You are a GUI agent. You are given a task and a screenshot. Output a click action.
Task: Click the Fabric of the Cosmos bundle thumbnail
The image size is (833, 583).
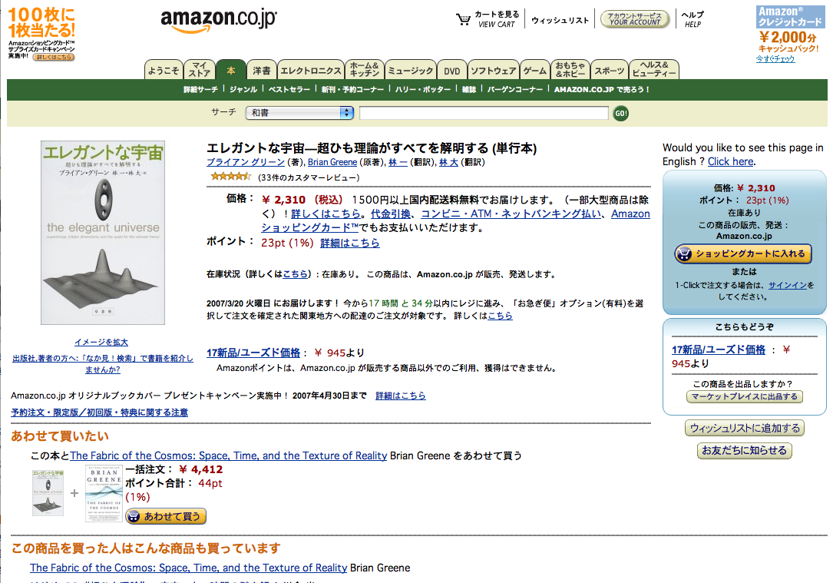104,493
